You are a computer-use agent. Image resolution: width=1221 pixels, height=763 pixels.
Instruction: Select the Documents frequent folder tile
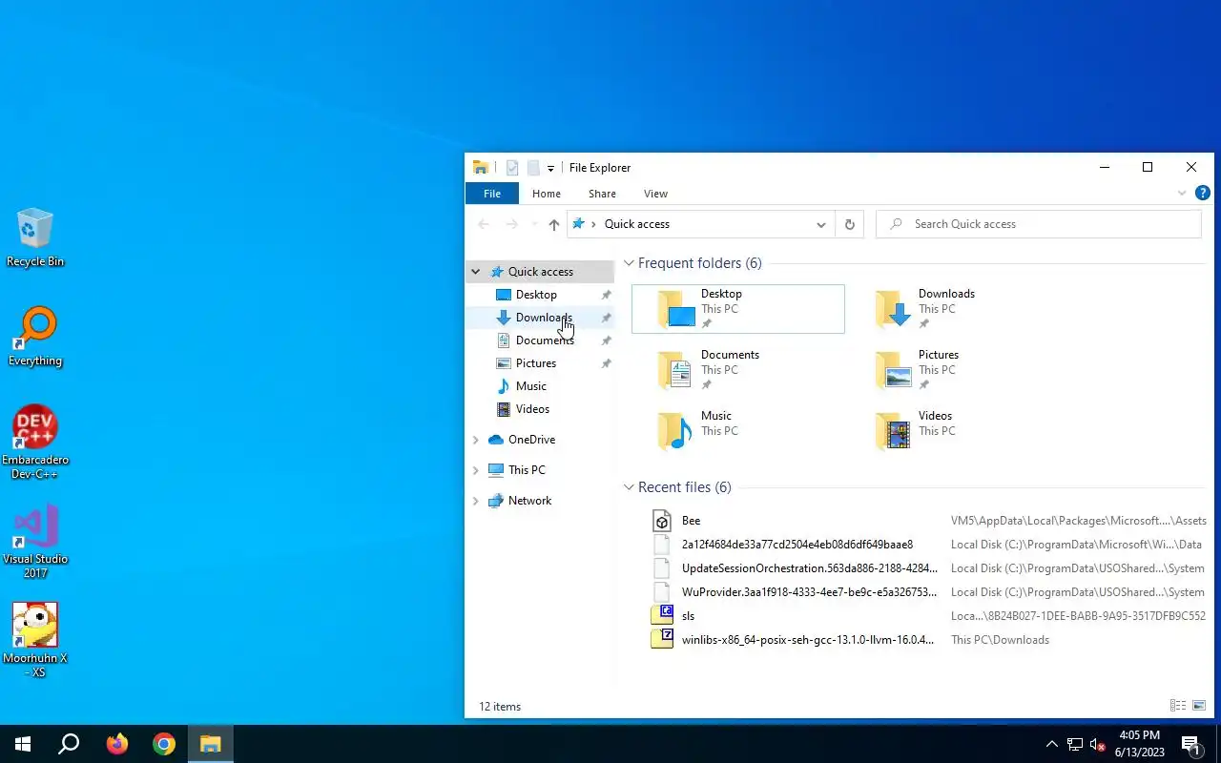(x=738, y=370)
